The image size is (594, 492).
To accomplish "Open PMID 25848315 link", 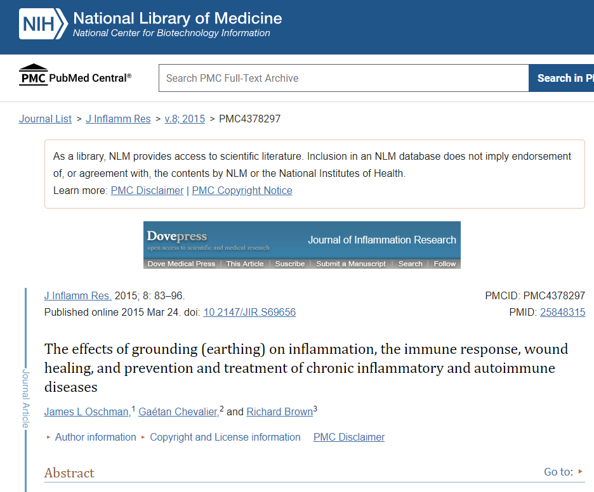I will (x=562, y=312).
